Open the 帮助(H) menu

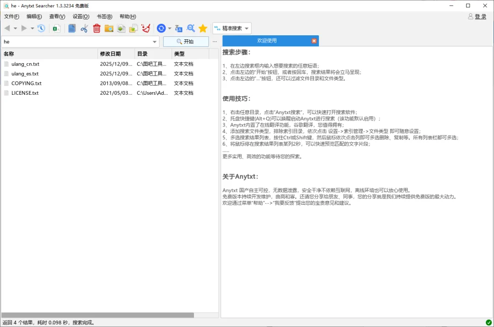point(128,16)
